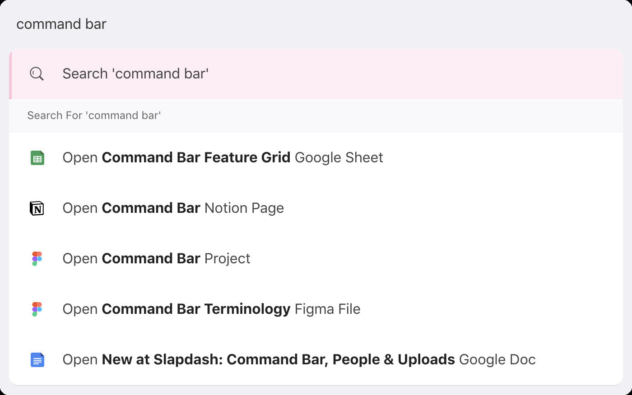Click the 'Project' label after Command Bar

pos(227,258)
